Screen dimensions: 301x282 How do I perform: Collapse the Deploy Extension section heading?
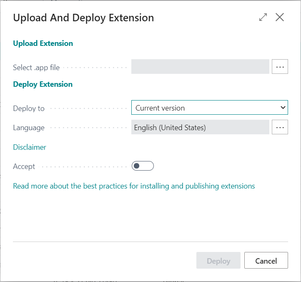43,84
